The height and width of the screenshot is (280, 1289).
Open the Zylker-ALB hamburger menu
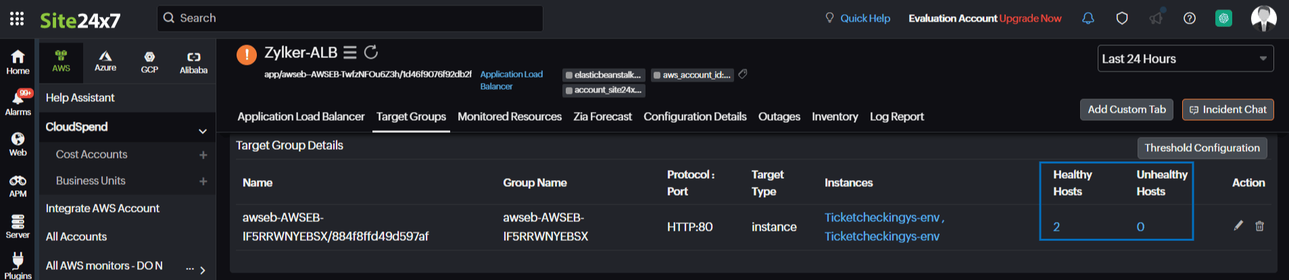click(x=349, y=52)
